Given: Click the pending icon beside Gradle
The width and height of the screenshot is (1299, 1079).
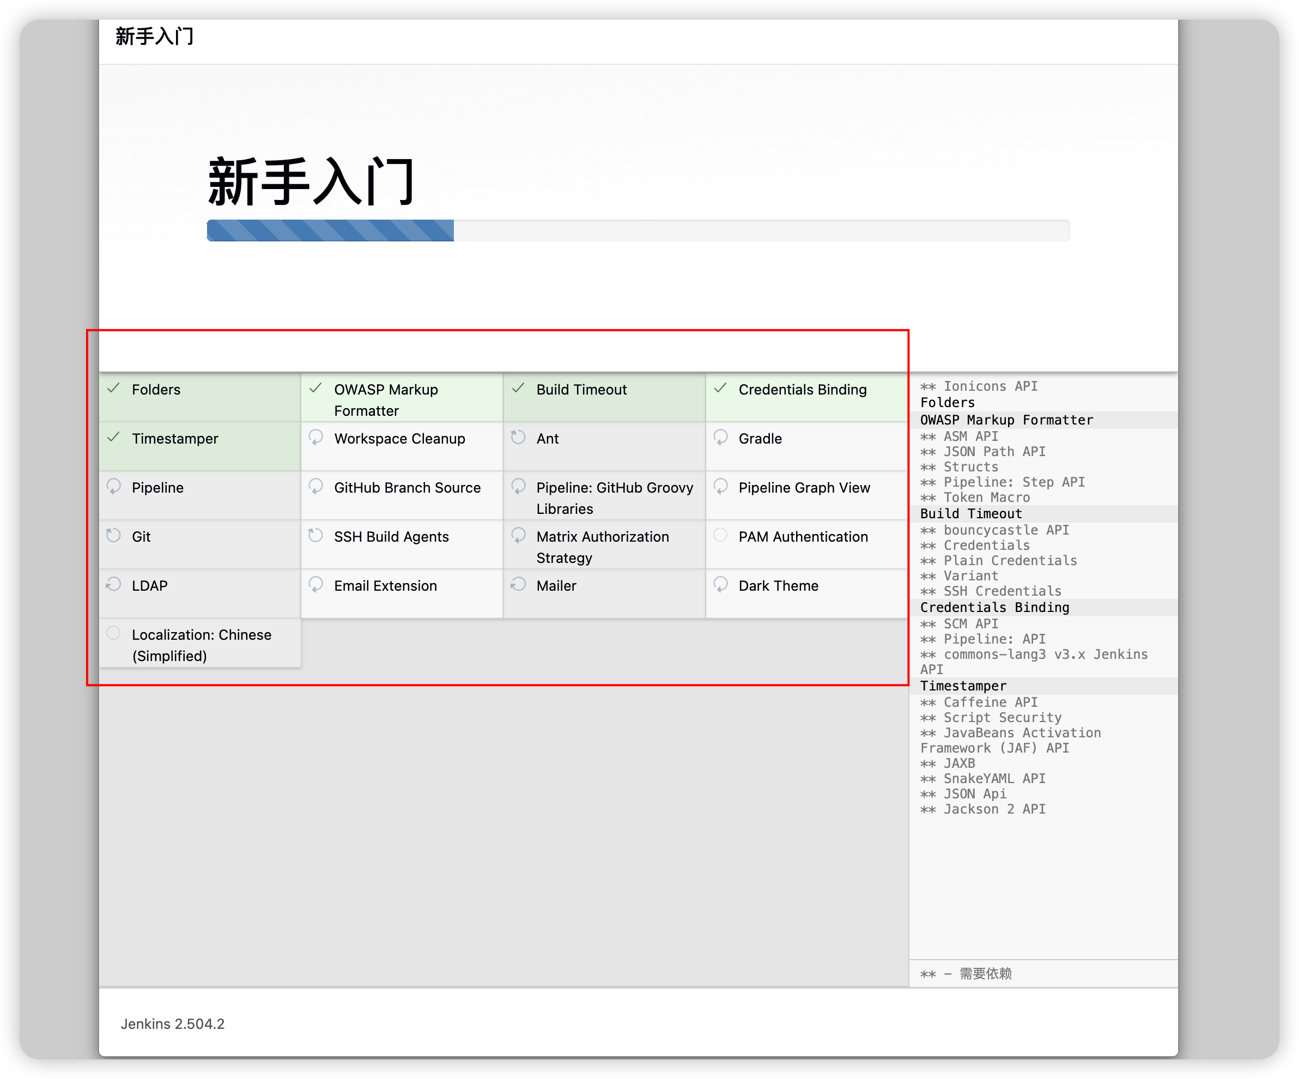Looking at the screenshot, I should click(721, 437).
